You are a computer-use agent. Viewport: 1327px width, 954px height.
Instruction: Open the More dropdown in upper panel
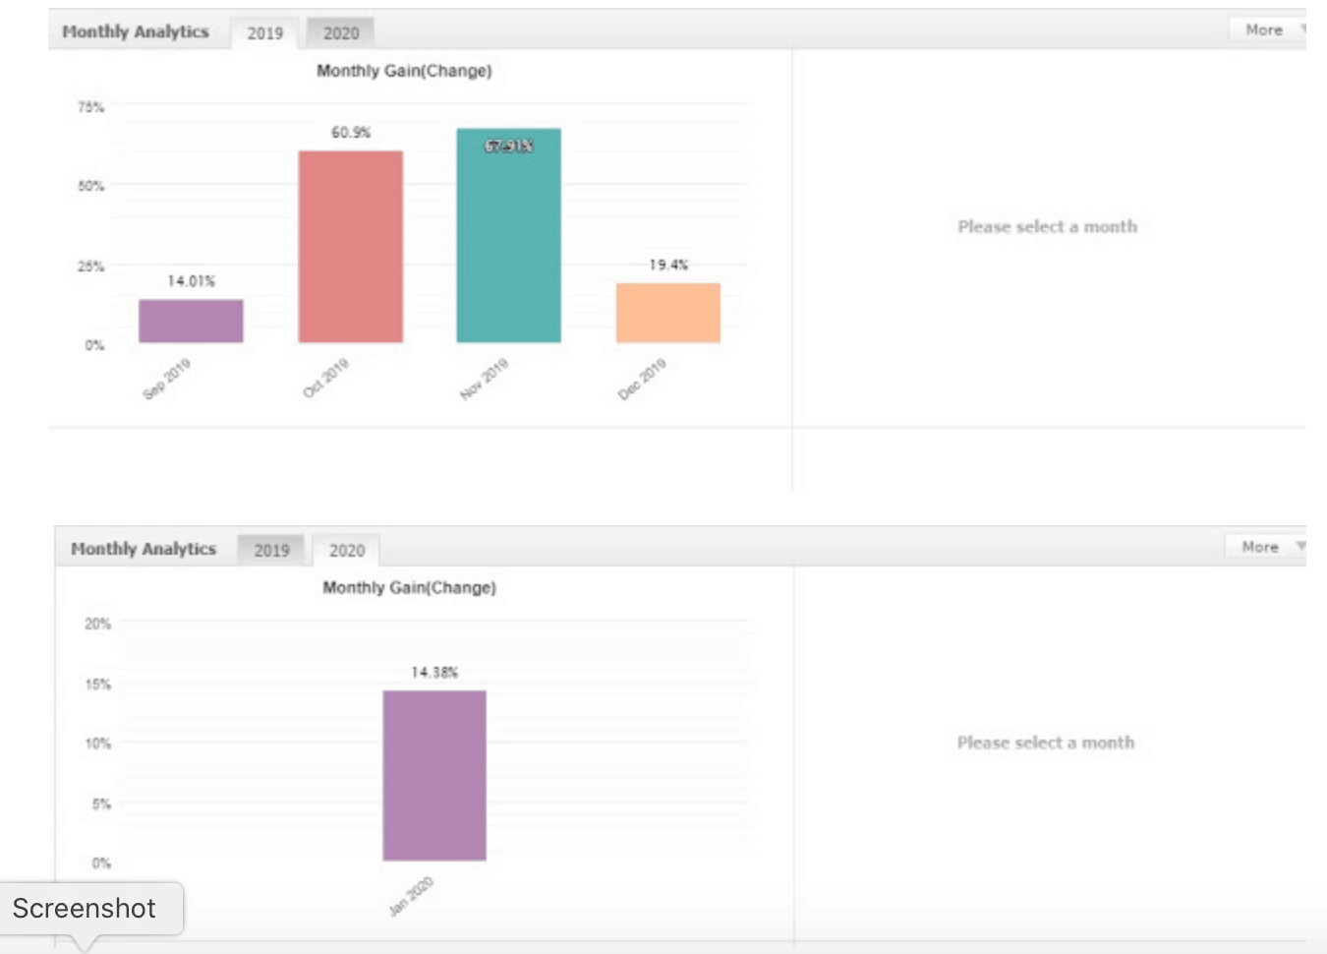(x=1269, y=30)
